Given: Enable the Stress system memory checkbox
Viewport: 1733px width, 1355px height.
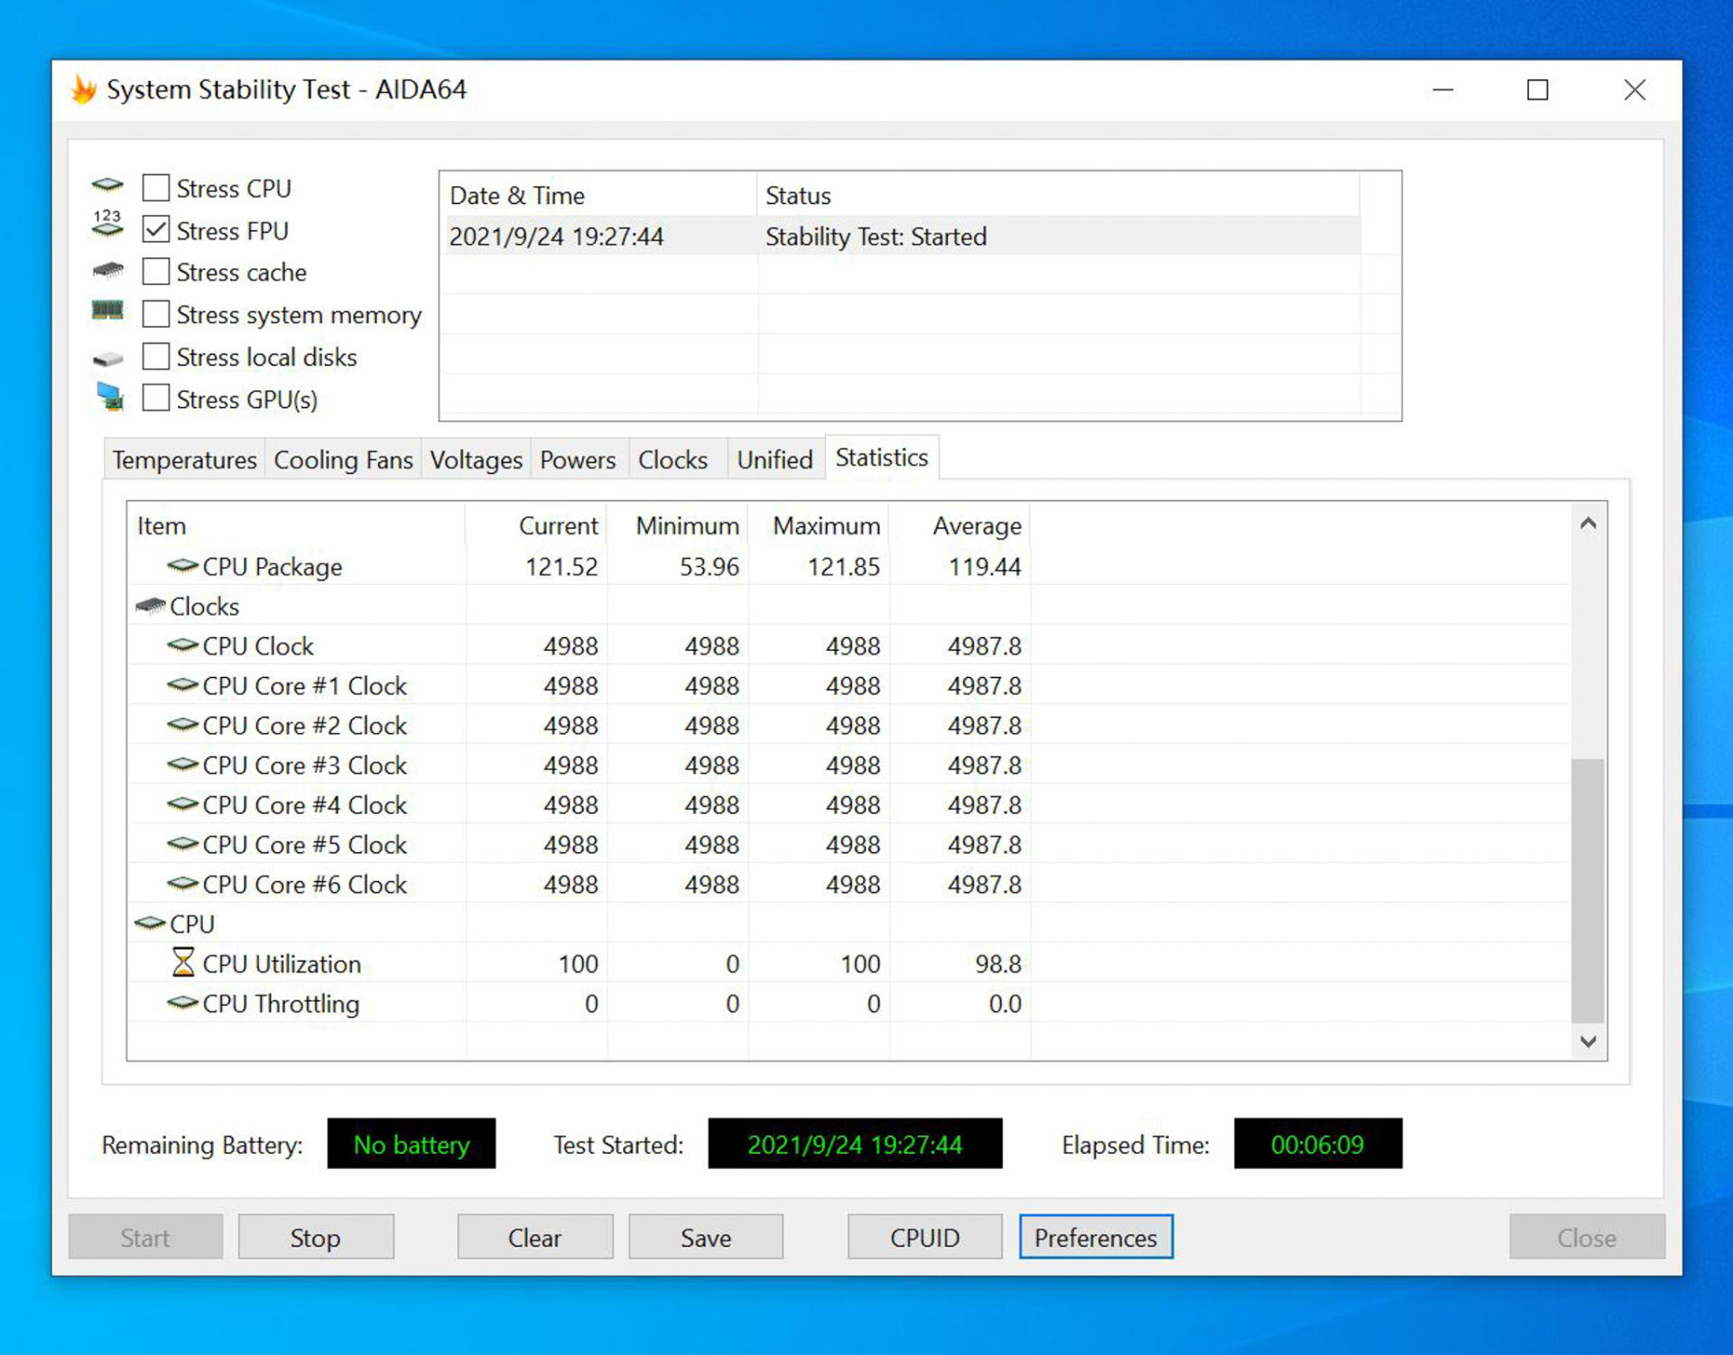Looking at the screenshot, I should [x=156, y=314].
